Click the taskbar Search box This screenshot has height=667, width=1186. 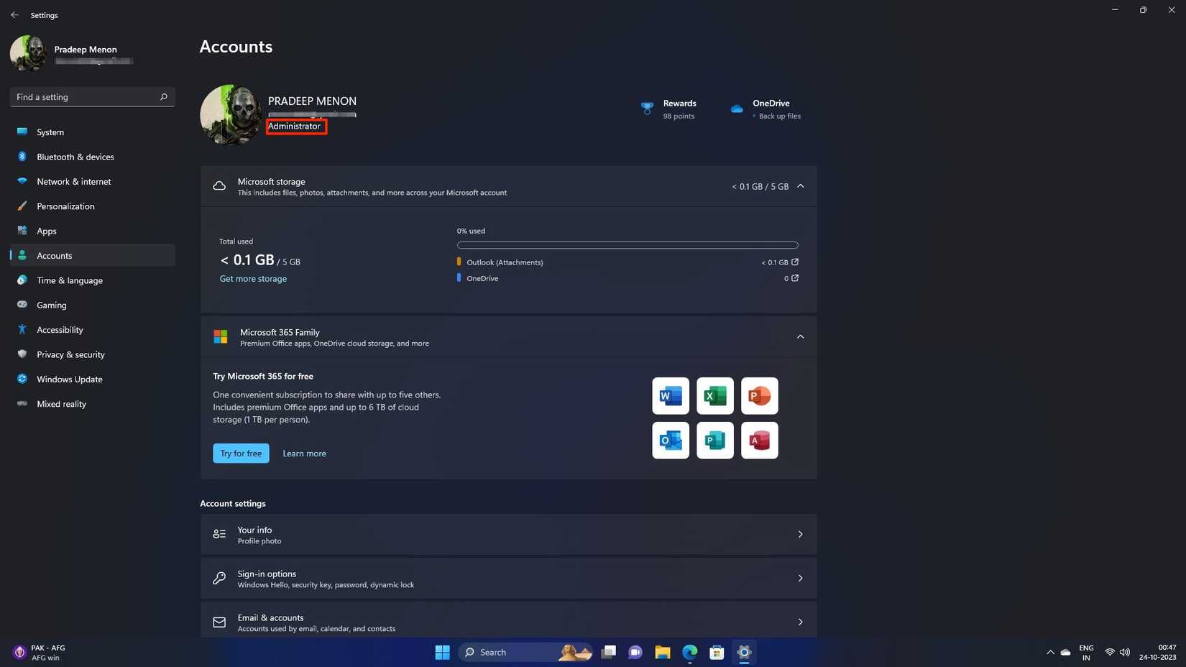525,652
